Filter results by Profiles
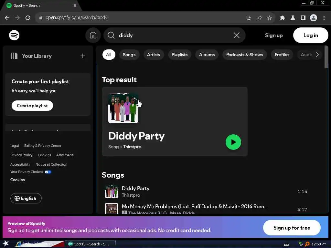This screenshot has width=331, height=248. click(x=282, y=55)
